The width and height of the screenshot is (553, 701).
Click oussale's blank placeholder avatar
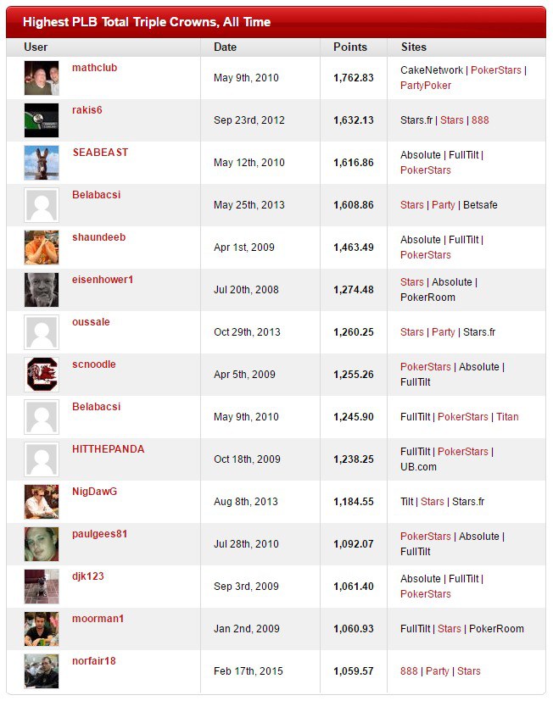click(42, 332)
